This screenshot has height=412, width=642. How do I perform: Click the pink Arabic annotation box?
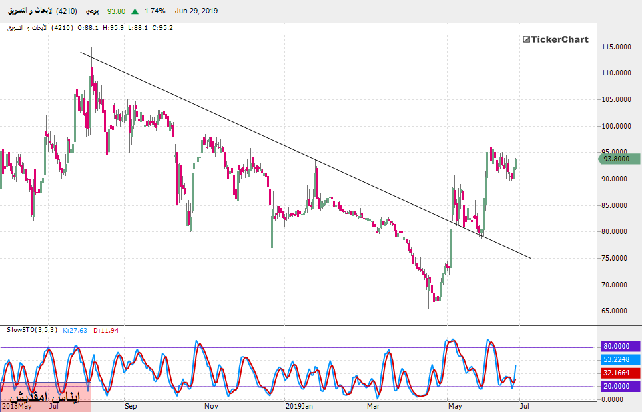(x=45, y=397)
